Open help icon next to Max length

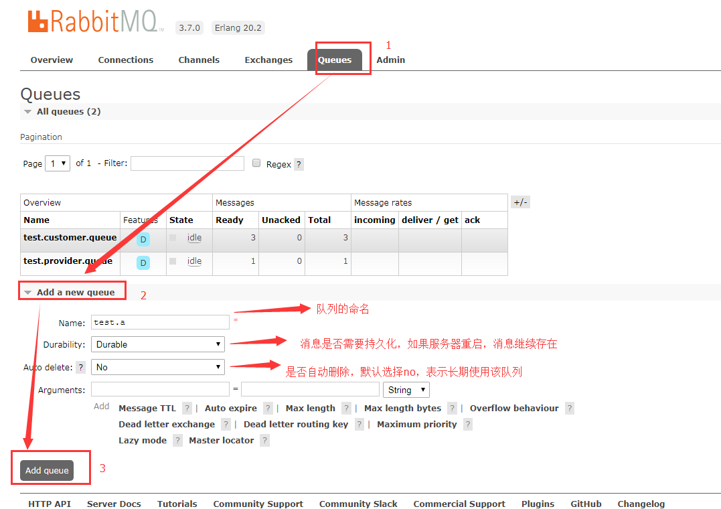point(346,409)
